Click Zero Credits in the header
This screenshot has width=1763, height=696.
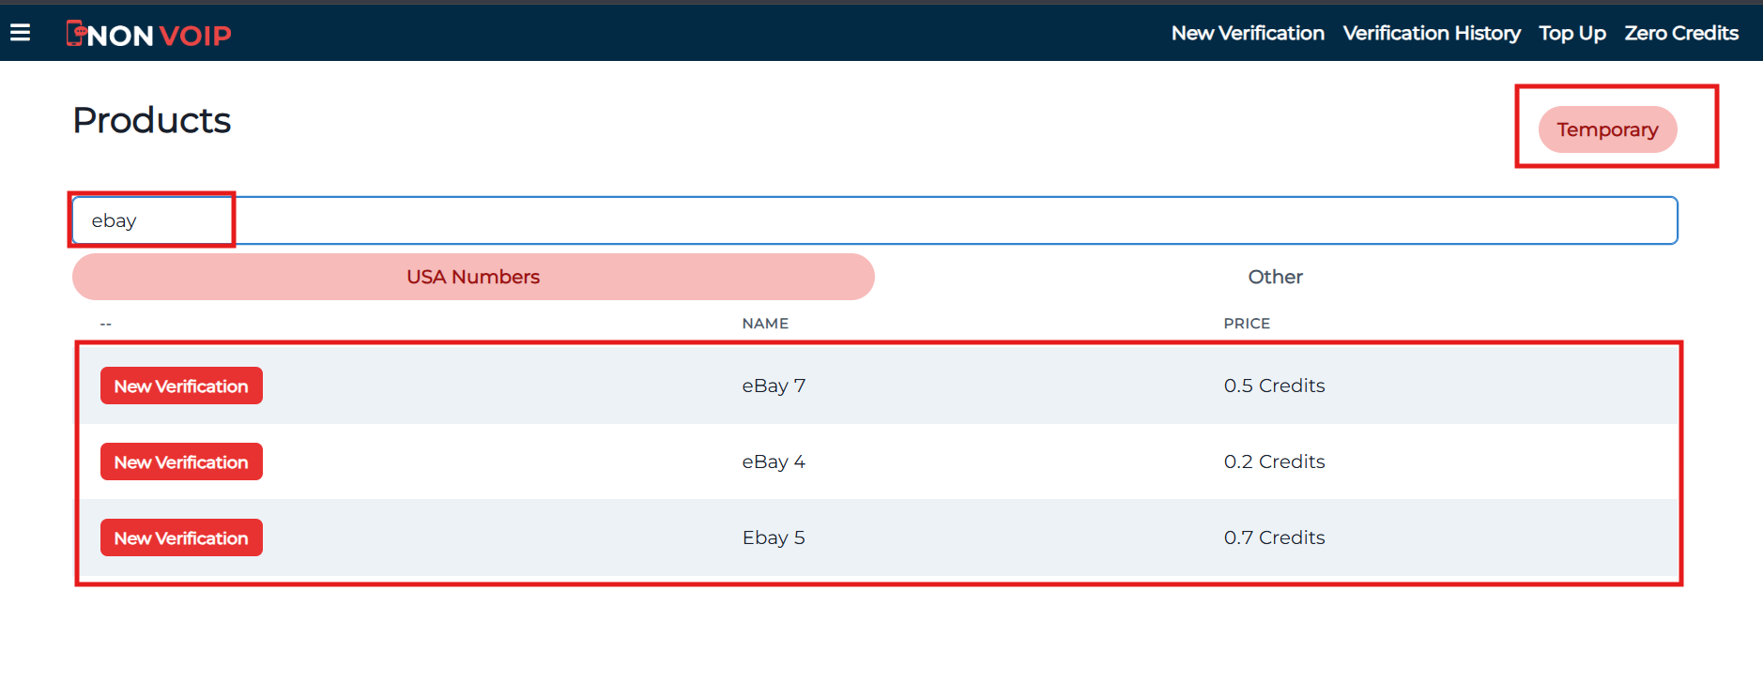[x=1681, y=33]
